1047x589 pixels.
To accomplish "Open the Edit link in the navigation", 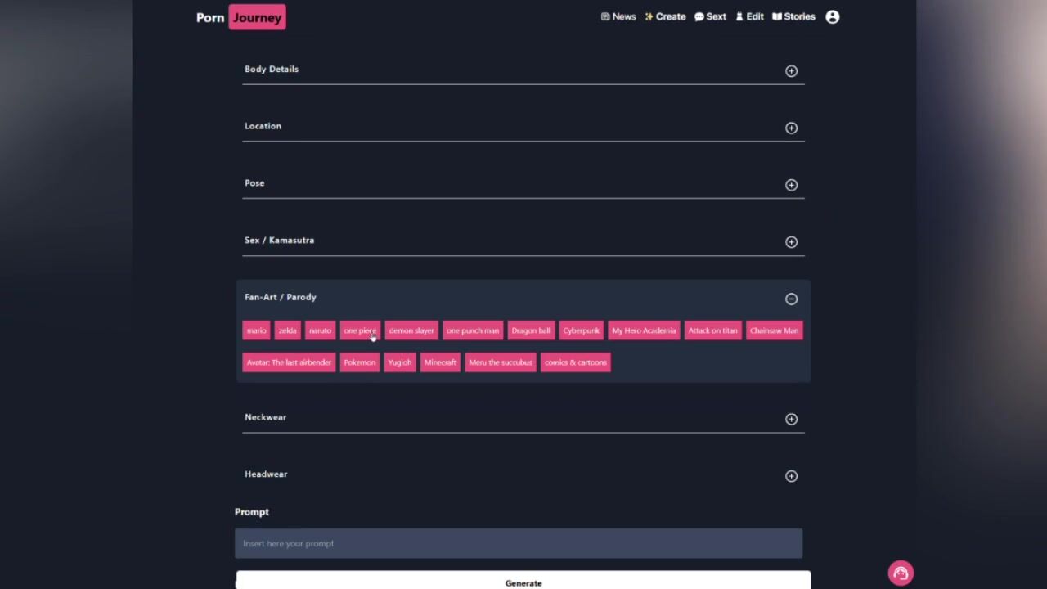I will tap(749, 17).
